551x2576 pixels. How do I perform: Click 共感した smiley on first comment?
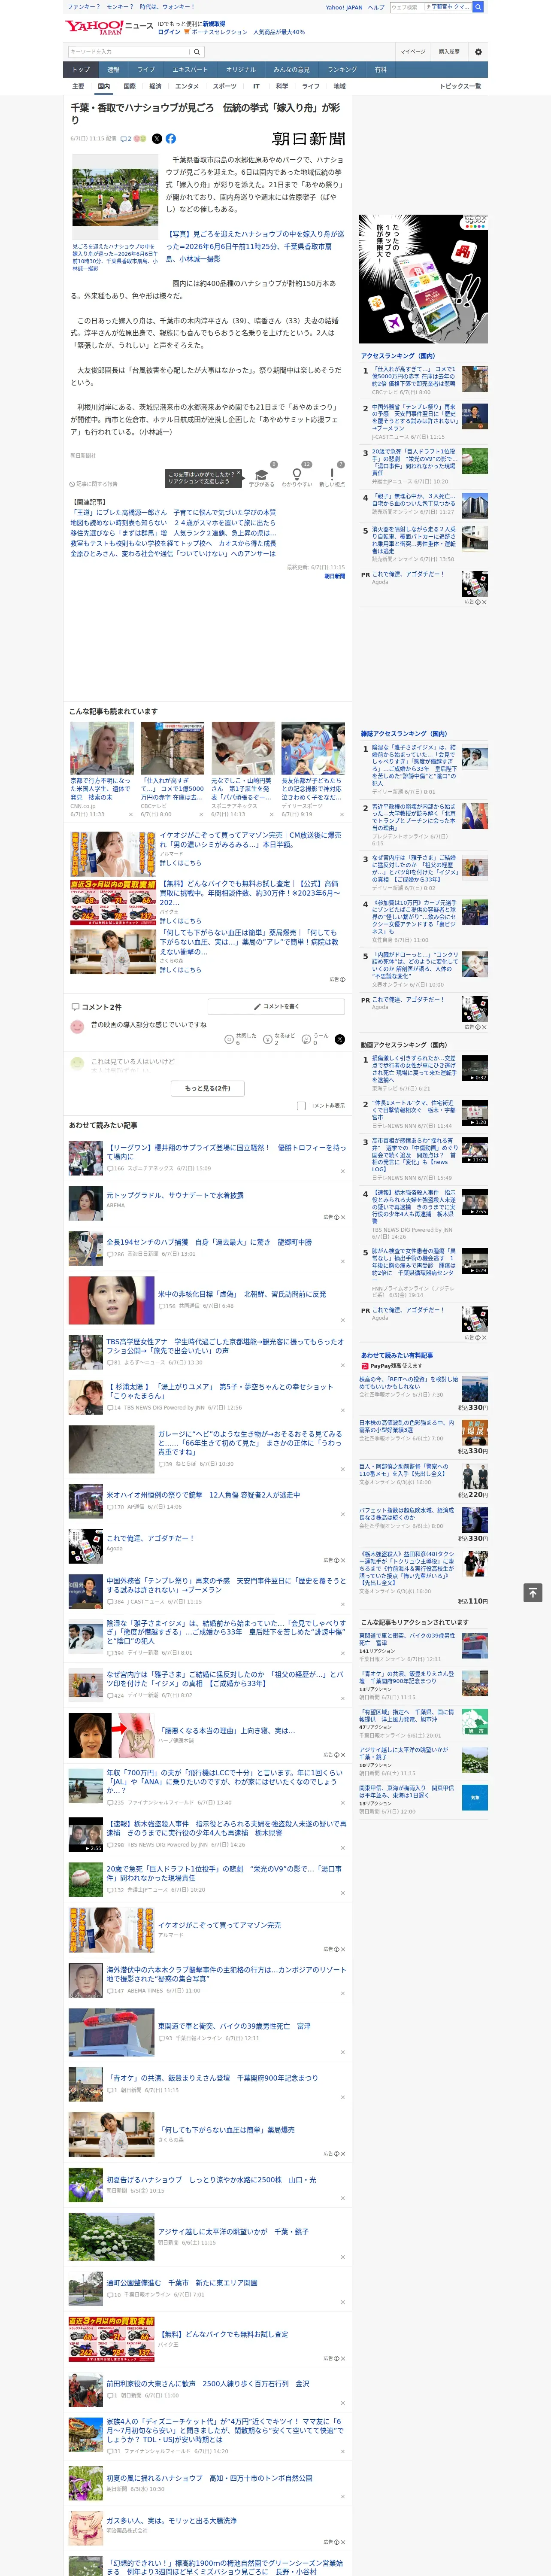[229, 1039]
